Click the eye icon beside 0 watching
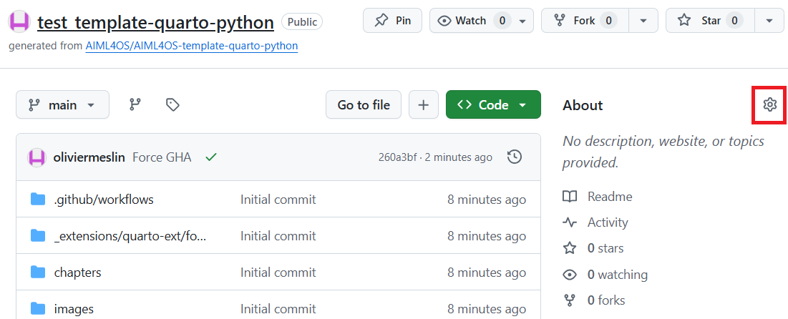This screenshot has height=319, width=788. [570, 274]
